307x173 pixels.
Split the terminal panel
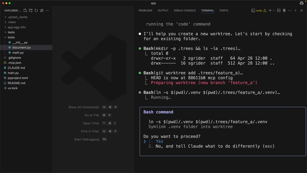[279, 11]
